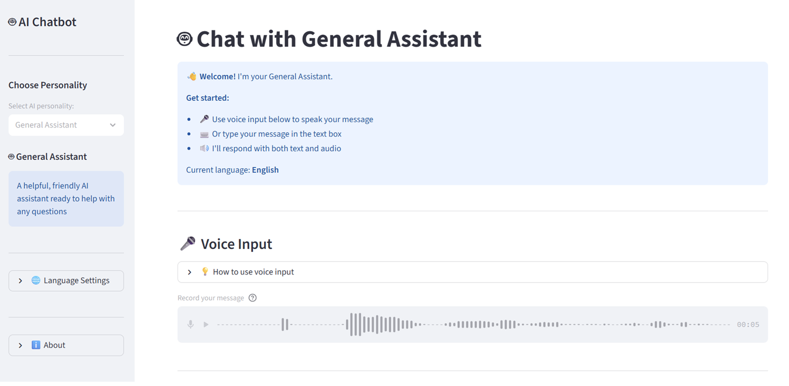This screenshot has height=386, width=789.
Task: Click the microphone icon in the audio recorder
Action: tap(190, 324)
